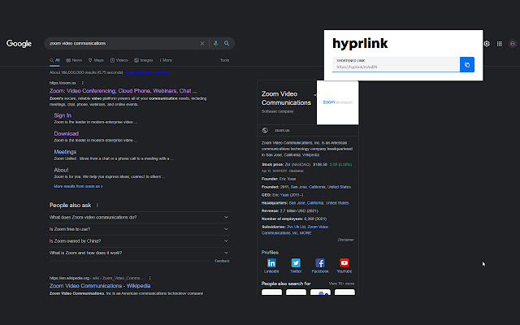Click the globe icon beside zoom.us

coord(265,130)
